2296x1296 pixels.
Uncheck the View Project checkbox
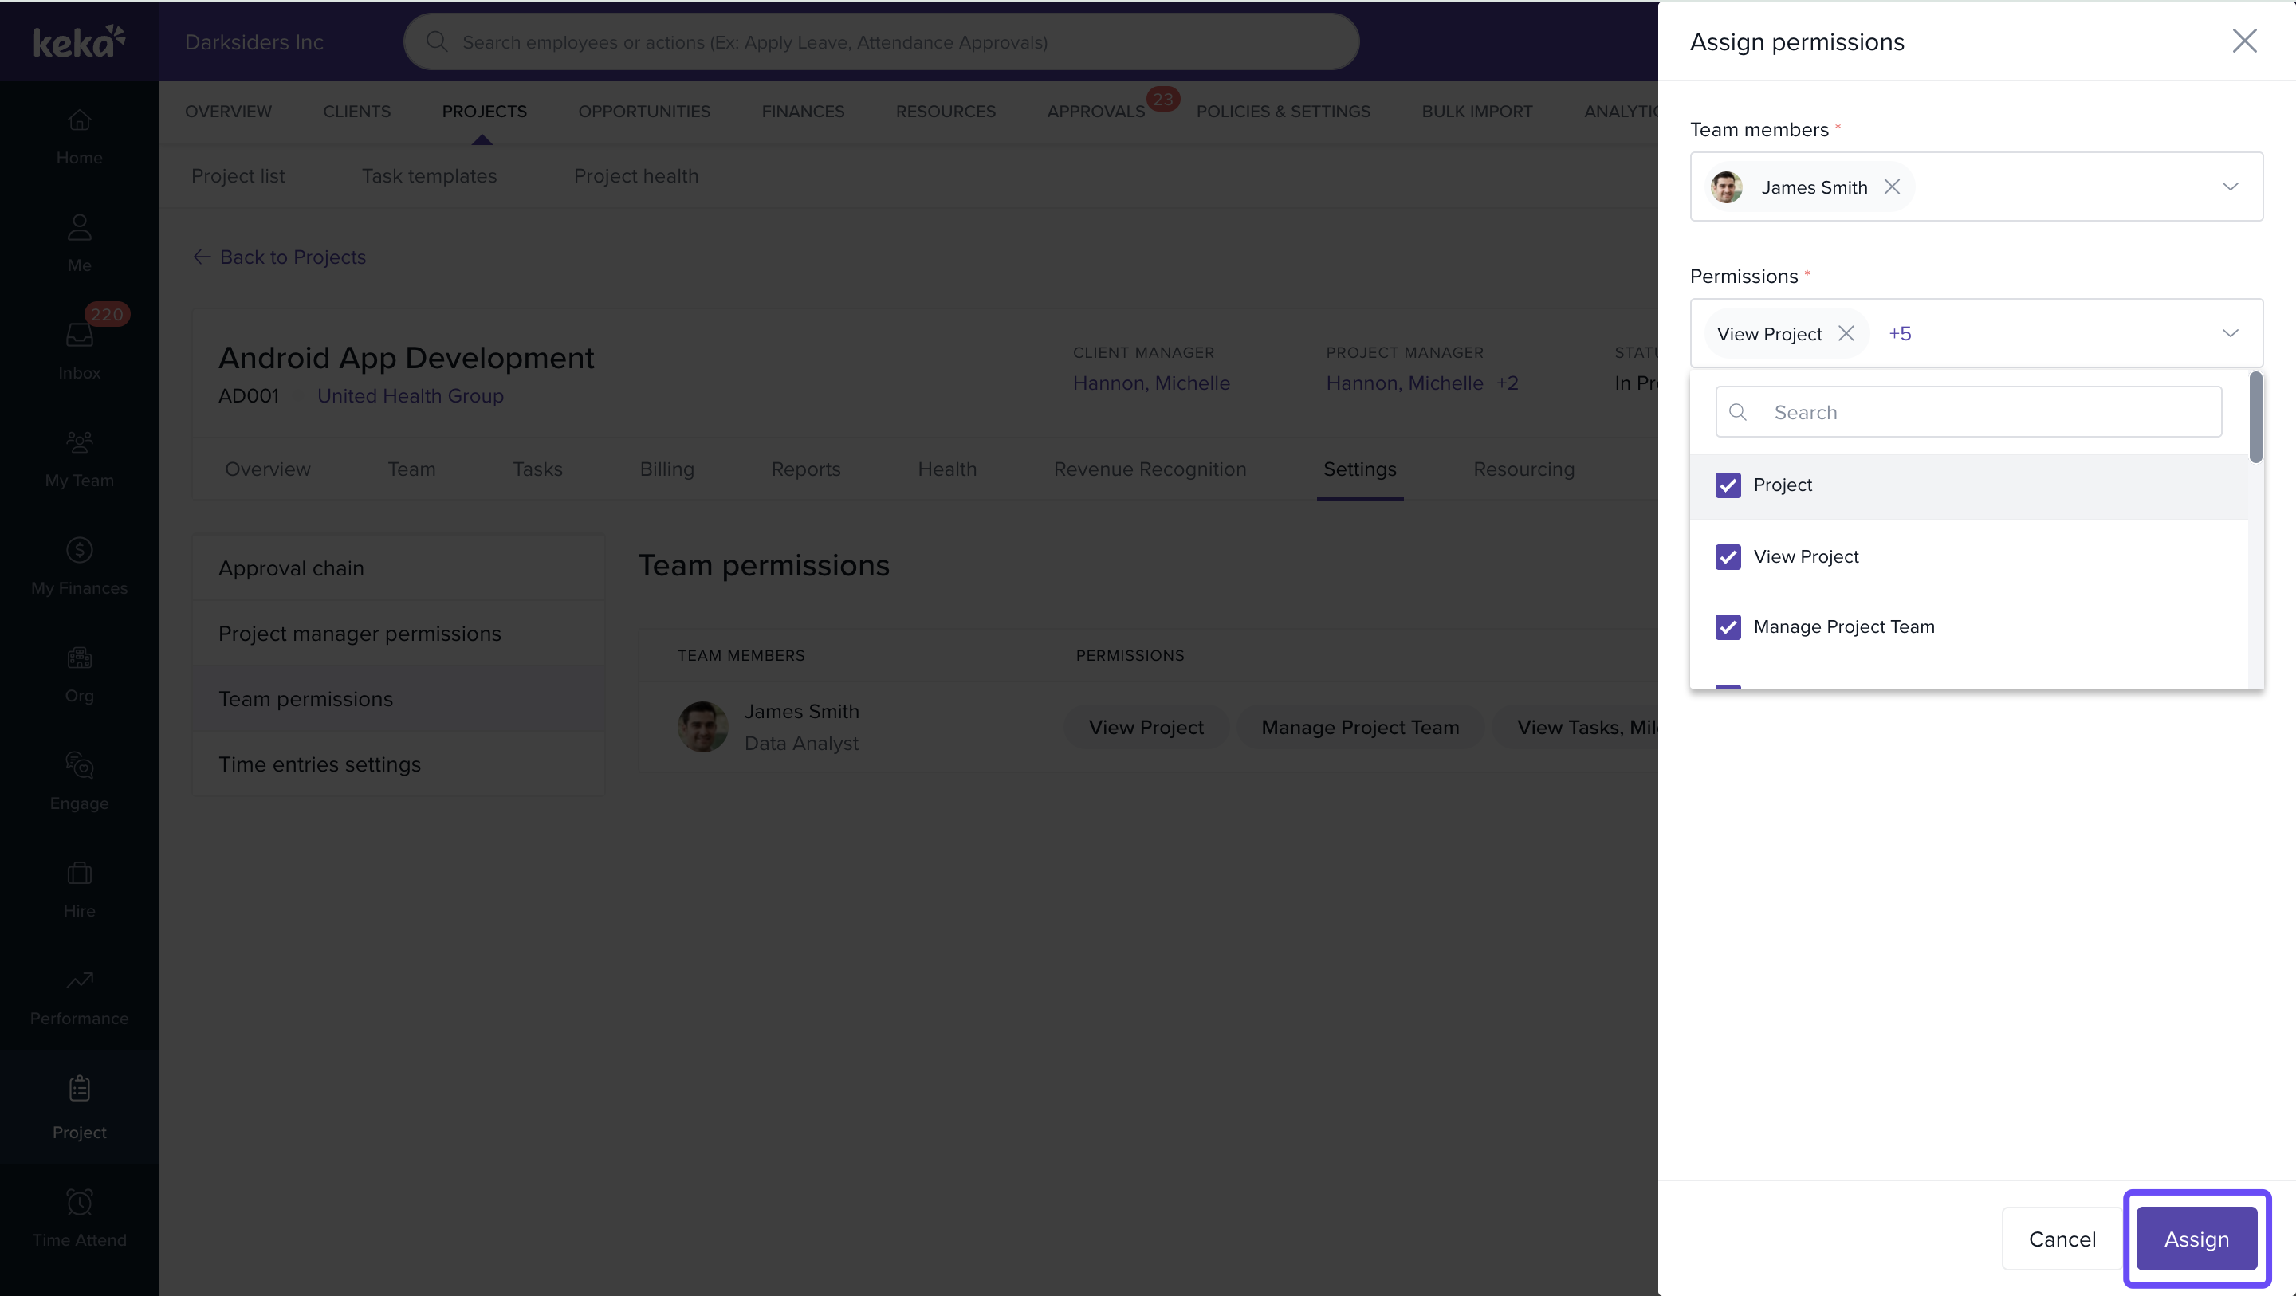click(x=1728, y=556)
